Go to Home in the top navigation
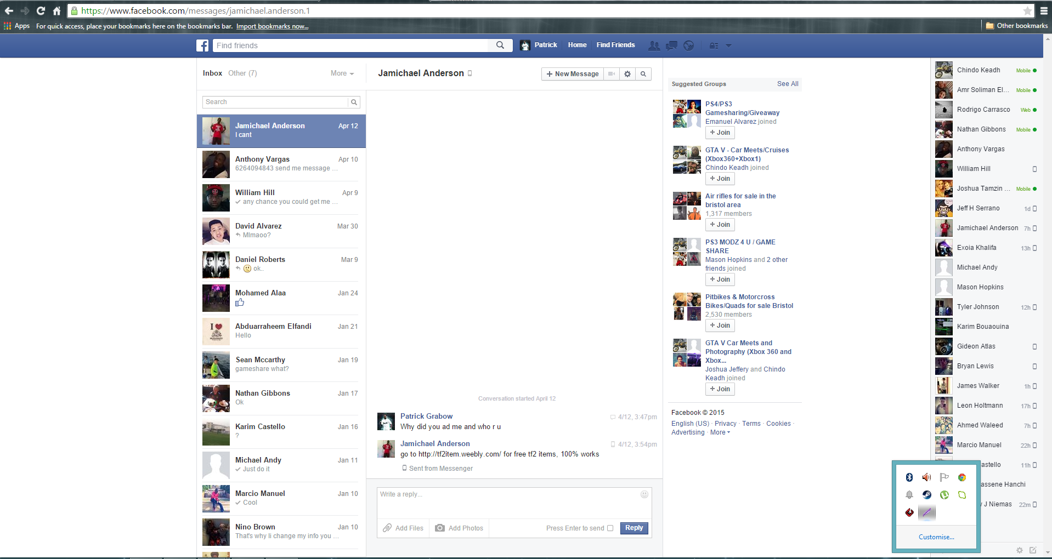The width and height of the screenshot is (1052, 559). (577, 45)
